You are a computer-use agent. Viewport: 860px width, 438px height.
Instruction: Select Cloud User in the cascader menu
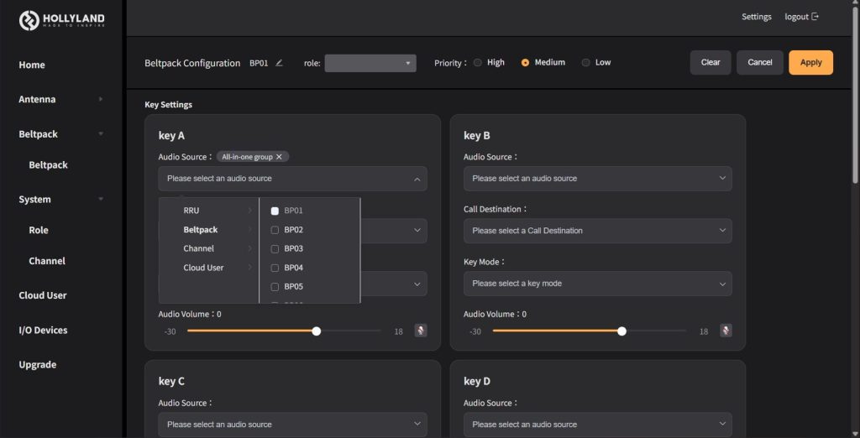point(203,268)
